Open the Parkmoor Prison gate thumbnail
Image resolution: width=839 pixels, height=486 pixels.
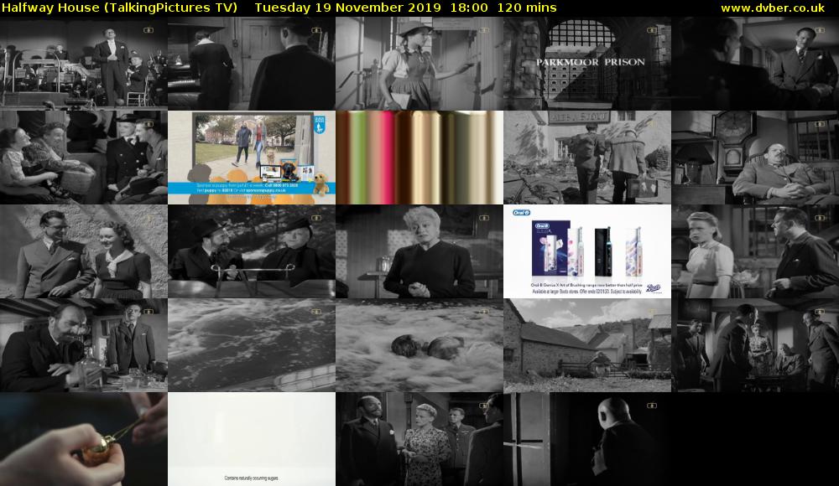587,63
